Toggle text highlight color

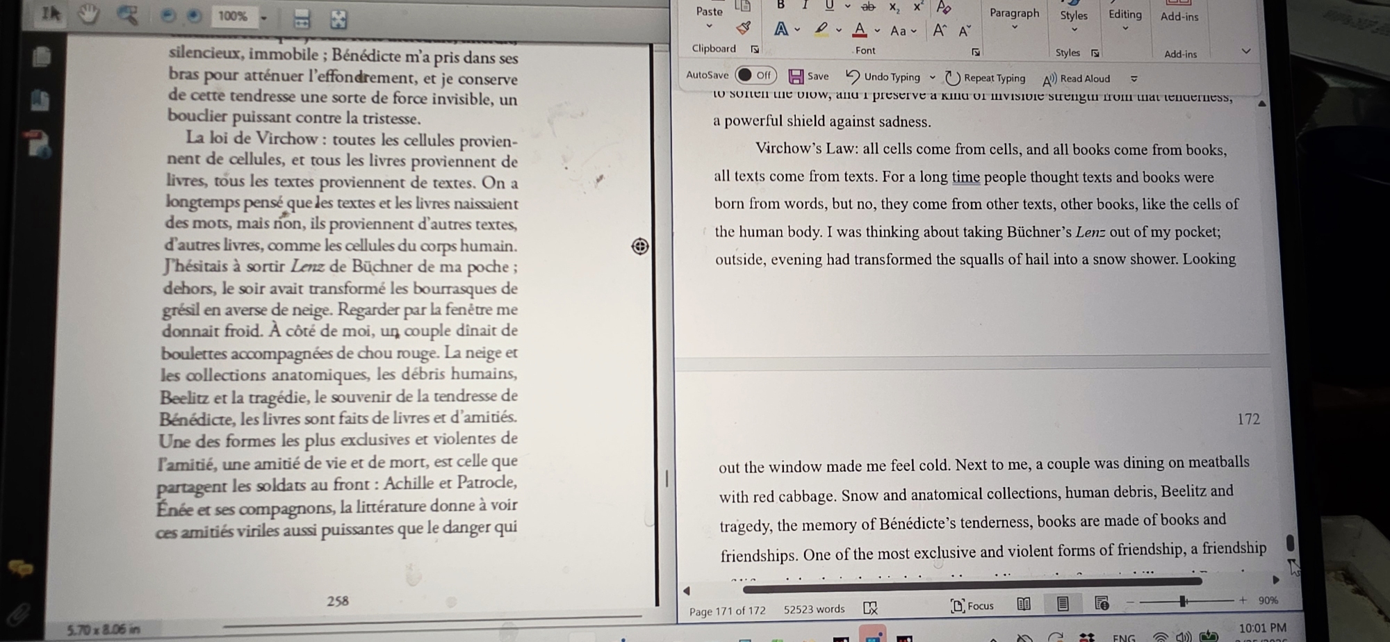coord(821,29)
